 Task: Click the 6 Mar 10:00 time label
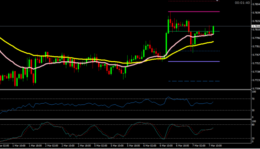pos(164,146)
